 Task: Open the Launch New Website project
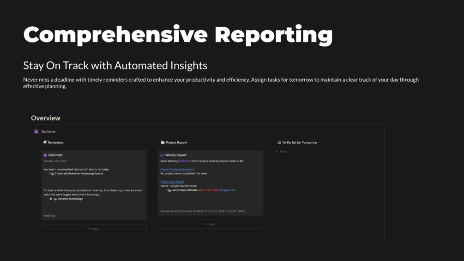(184, 190)
